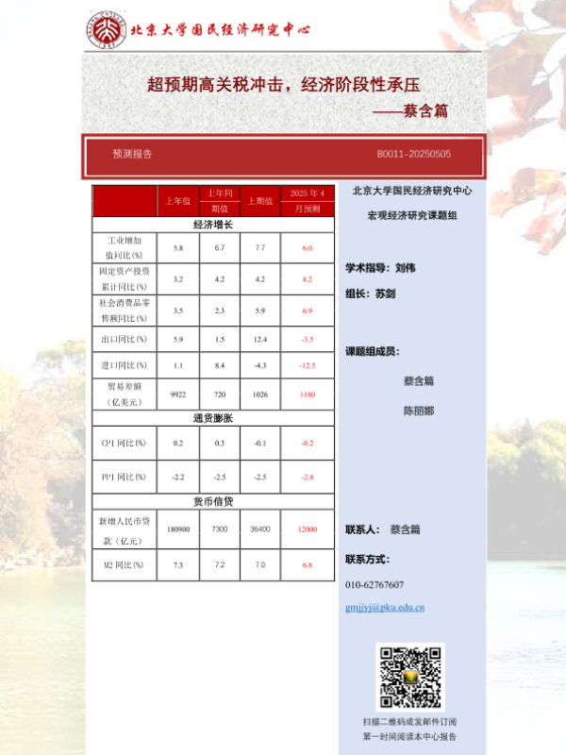Click the 贸易差额 forecast value 1180

coord(307,394)
